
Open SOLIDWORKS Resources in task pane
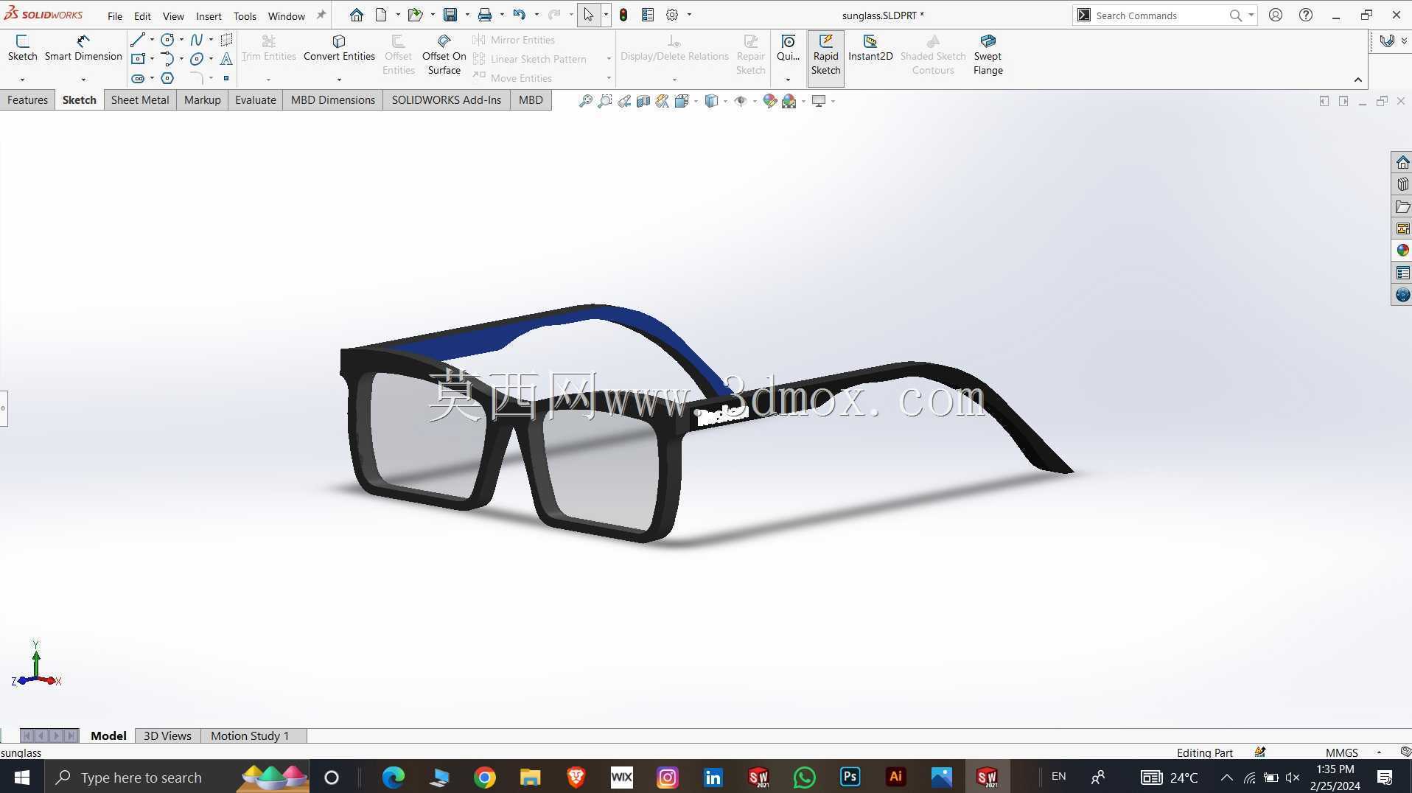(1402, 162)
